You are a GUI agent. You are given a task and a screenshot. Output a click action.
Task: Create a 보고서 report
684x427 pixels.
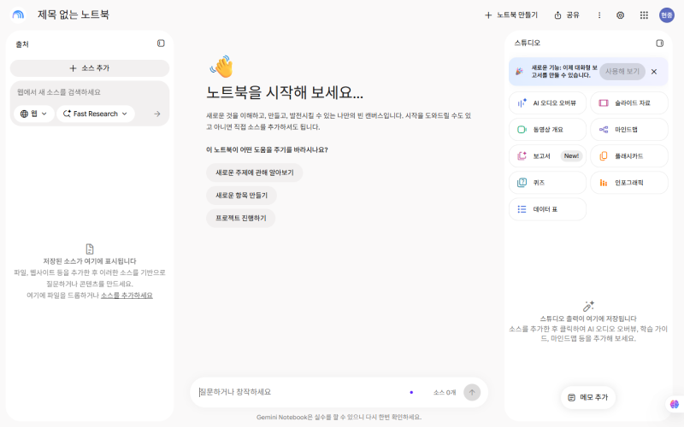pos(547,156)
